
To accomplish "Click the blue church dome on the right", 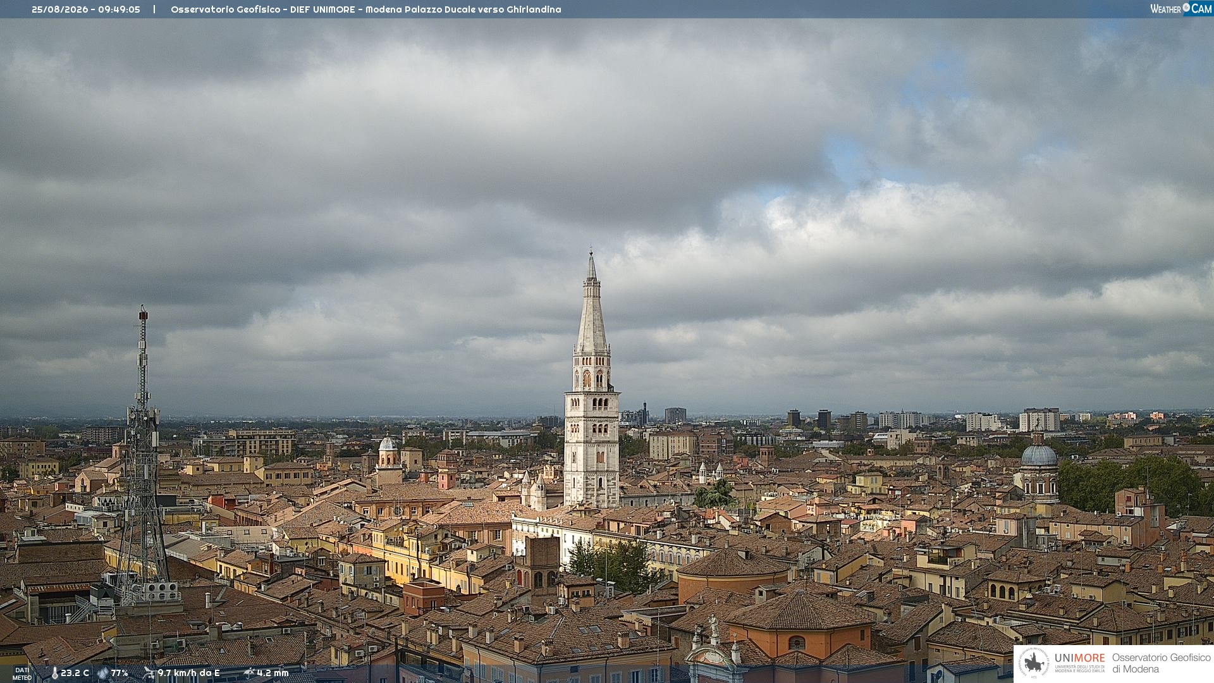I will pyautogui.click(x=1039, y=455).
